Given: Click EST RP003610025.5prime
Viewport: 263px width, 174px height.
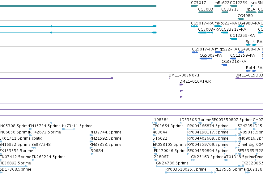Looking at the screenshot, I should point(186,169).
